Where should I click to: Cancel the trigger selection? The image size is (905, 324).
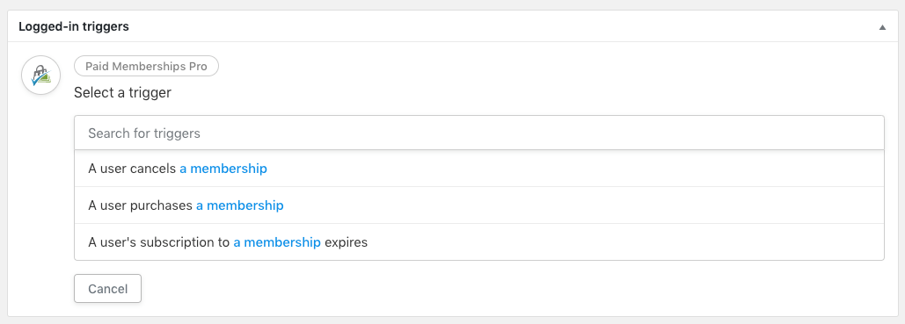pyautogui.click(x=107, y=288)
